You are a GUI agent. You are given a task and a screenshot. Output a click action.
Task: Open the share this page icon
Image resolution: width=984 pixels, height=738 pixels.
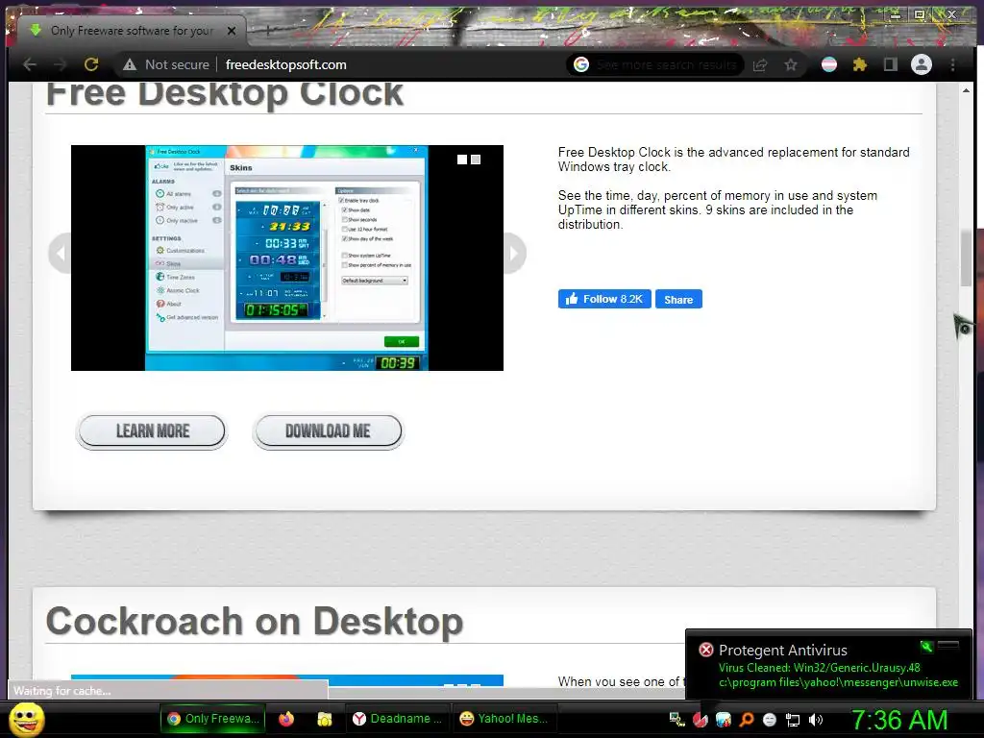tap(760, 64)
